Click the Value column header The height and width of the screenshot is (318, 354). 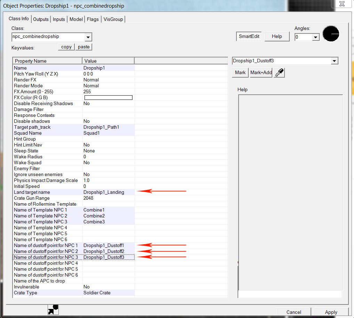(108, 61)
